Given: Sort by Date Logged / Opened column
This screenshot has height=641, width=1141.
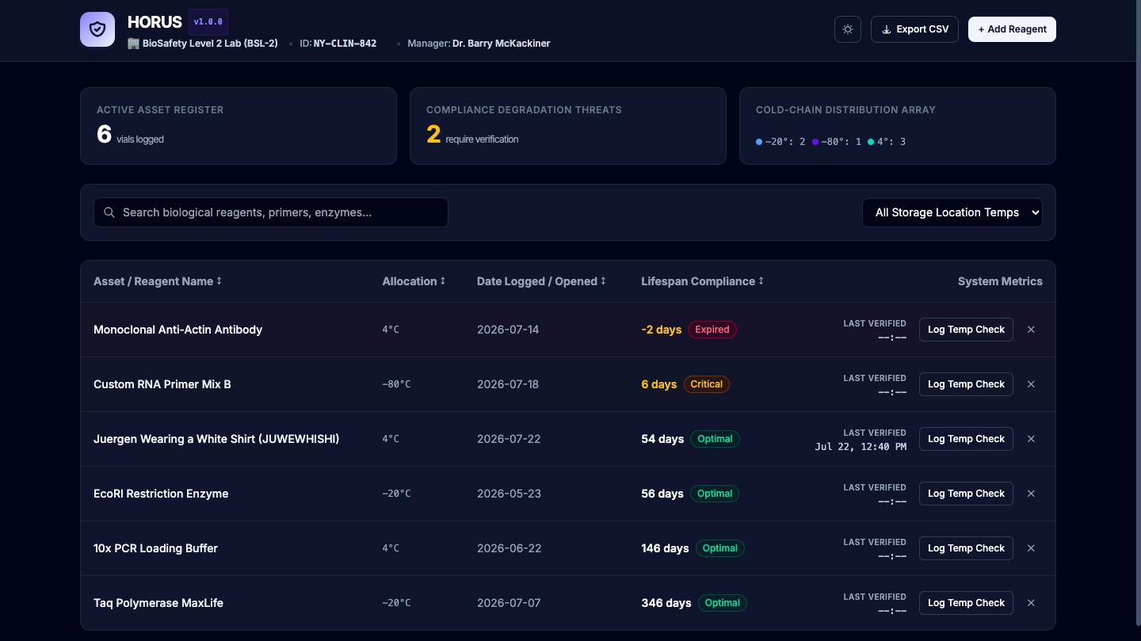Looking at the screenshot, I should click(541, 281).
